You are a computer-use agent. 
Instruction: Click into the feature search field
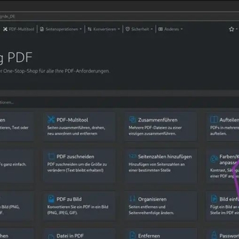119,102
